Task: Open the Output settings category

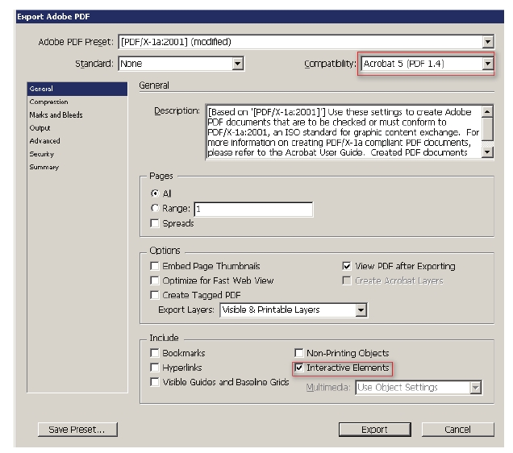Action: pyautogui.click(x=40, y=128)
